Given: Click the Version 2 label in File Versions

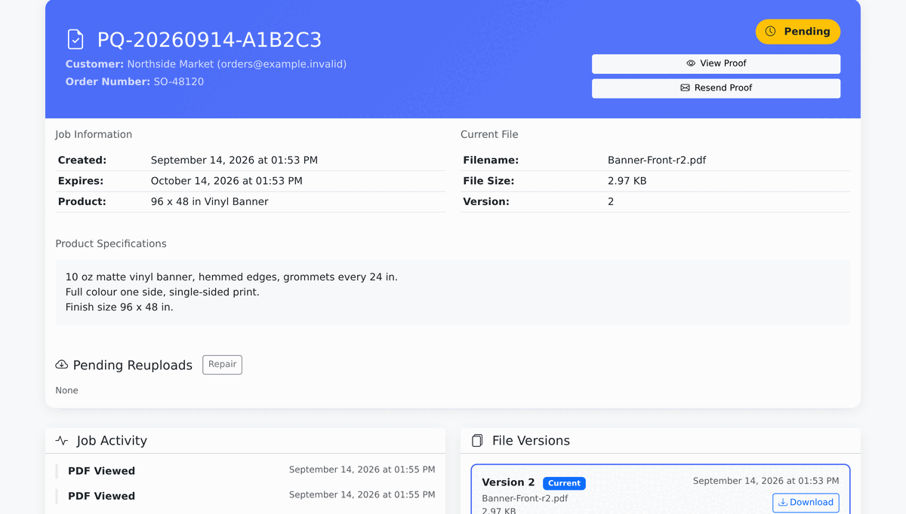Looking at the screenshot, I should (508, 482).
